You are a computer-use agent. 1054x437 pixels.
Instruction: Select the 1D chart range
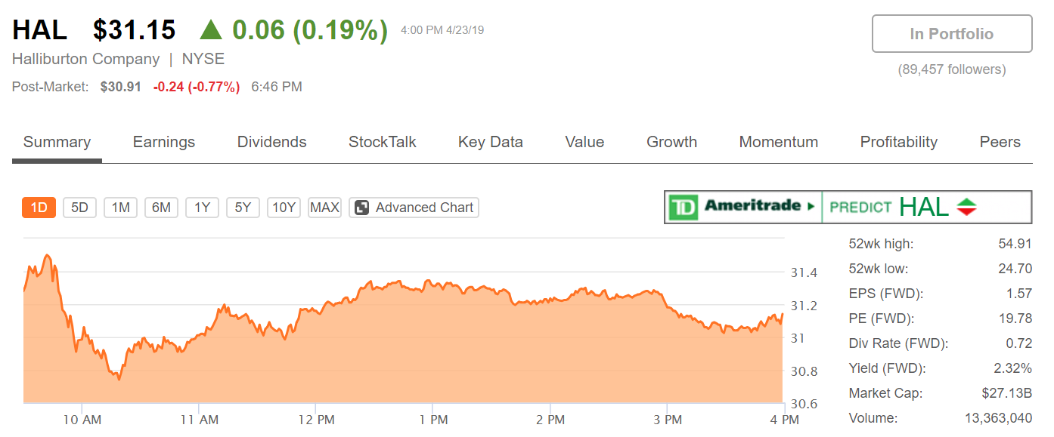point(39,208)
